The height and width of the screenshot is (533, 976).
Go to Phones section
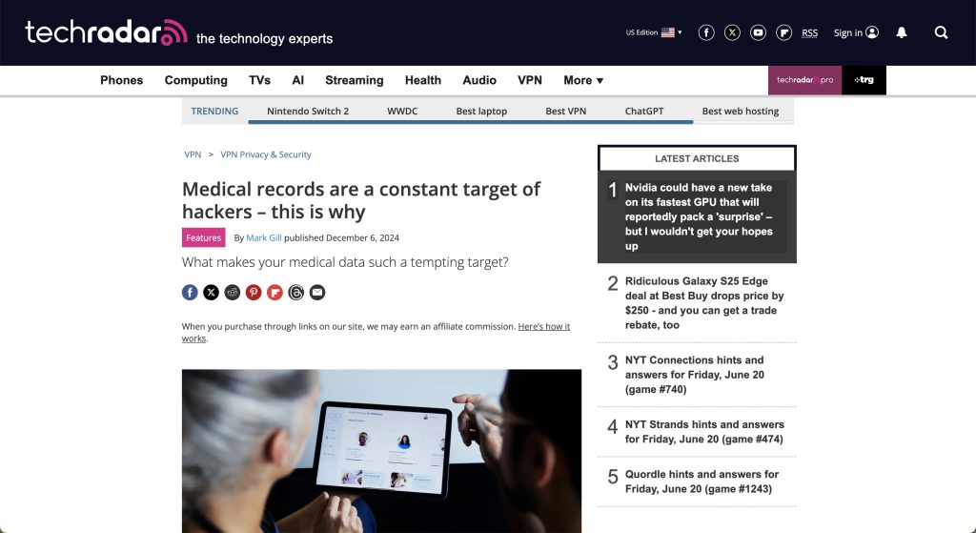pos(121,80)
